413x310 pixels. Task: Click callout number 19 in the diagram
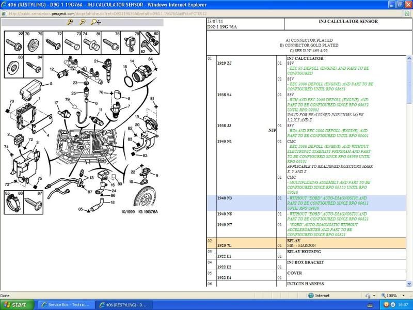coord(137,117)
